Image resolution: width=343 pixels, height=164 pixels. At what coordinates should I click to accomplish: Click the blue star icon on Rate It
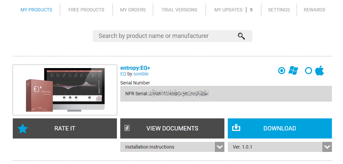pos(23,128)
